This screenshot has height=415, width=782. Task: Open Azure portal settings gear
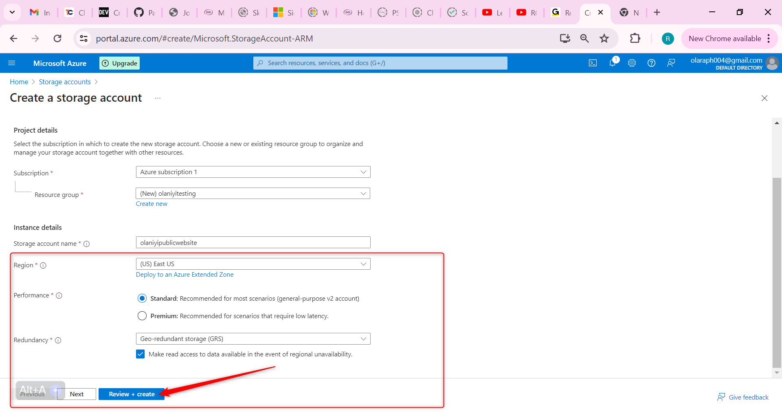pos(632,63)
